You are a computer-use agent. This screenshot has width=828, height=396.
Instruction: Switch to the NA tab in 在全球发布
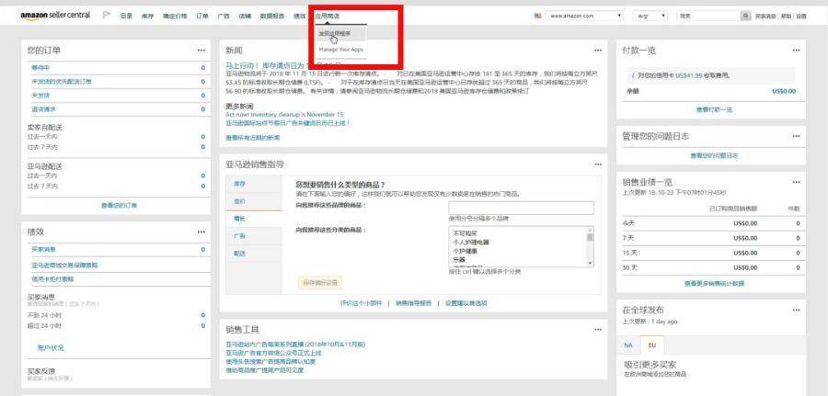point(628,345)
